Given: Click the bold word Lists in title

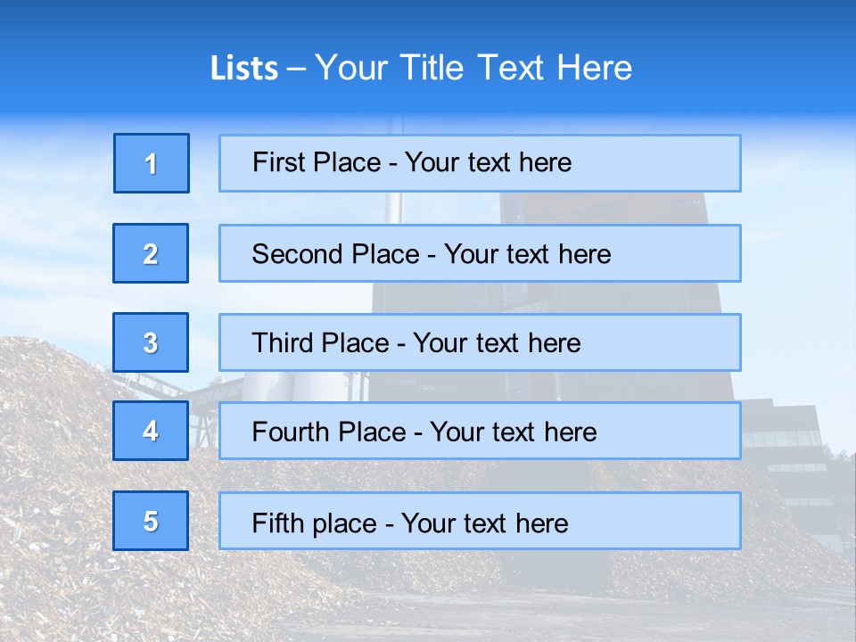Looking at the screenshot, I should pos(244,68).
